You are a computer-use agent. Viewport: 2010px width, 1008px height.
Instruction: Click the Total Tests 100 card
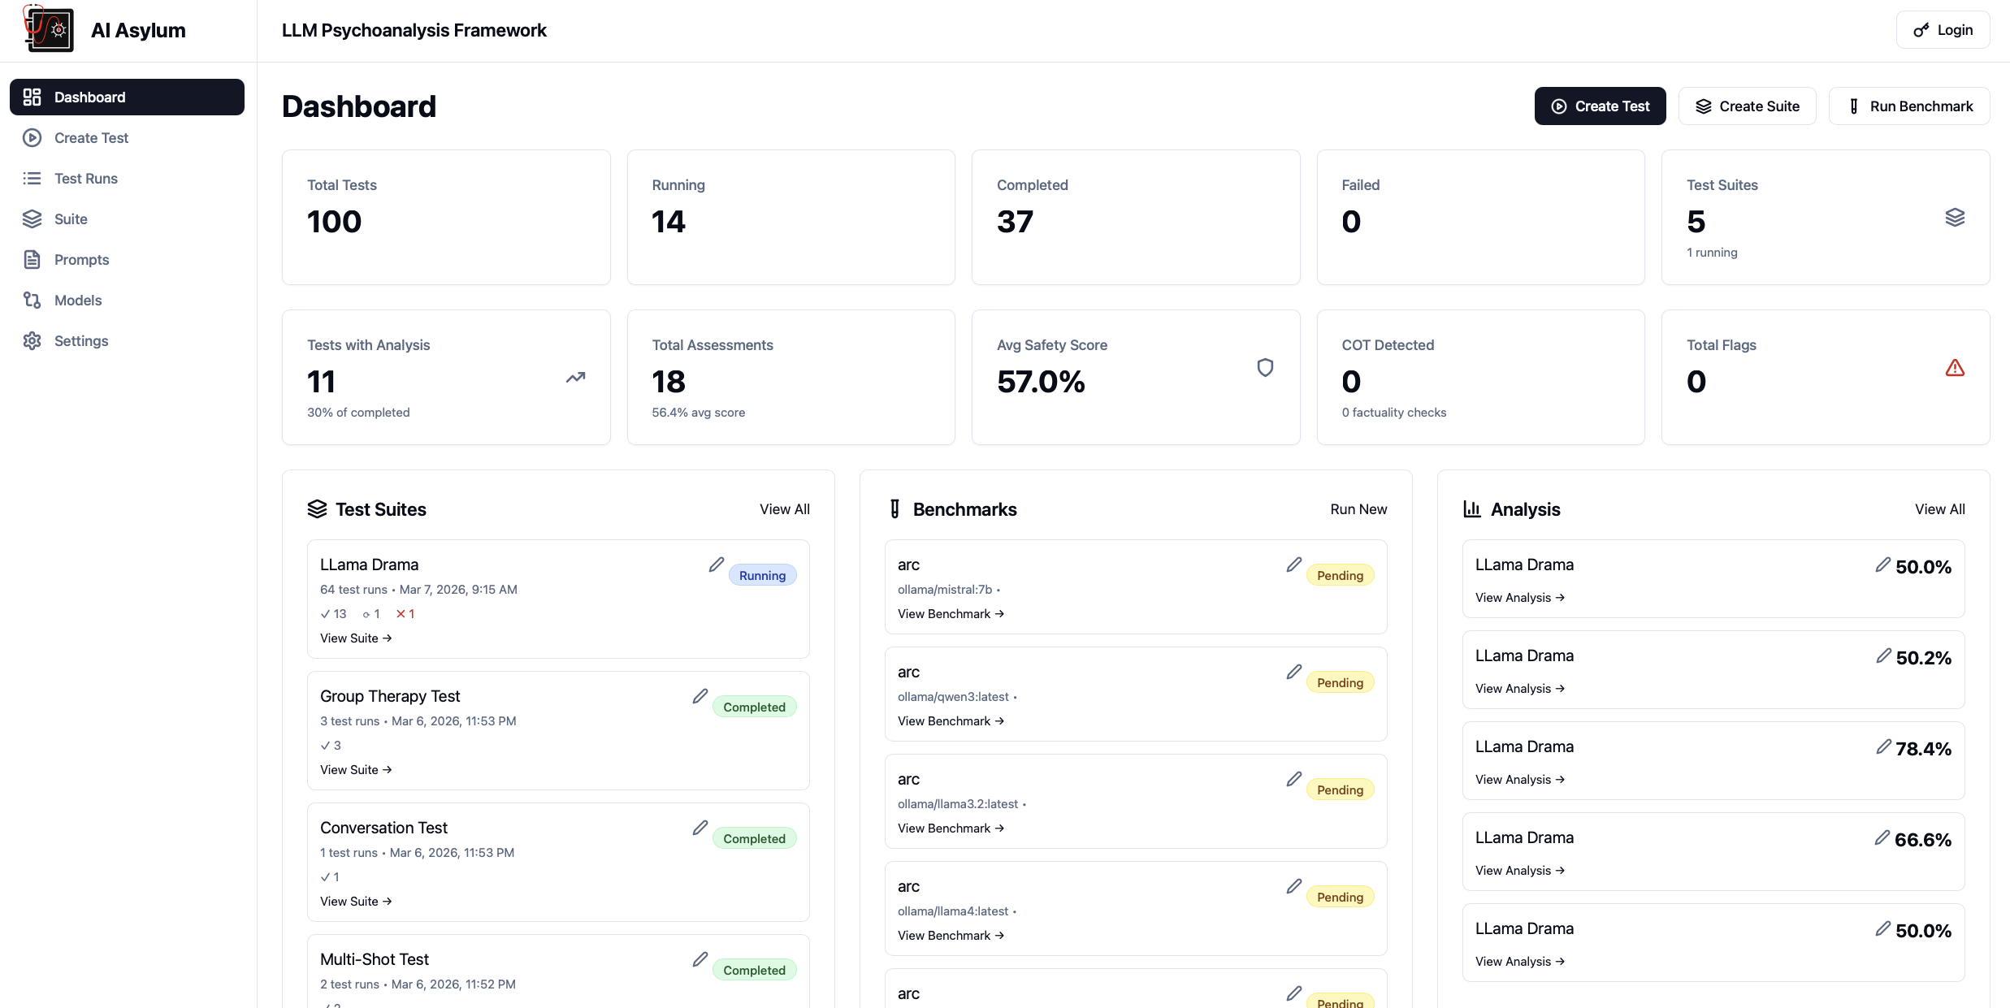point(446,217)
